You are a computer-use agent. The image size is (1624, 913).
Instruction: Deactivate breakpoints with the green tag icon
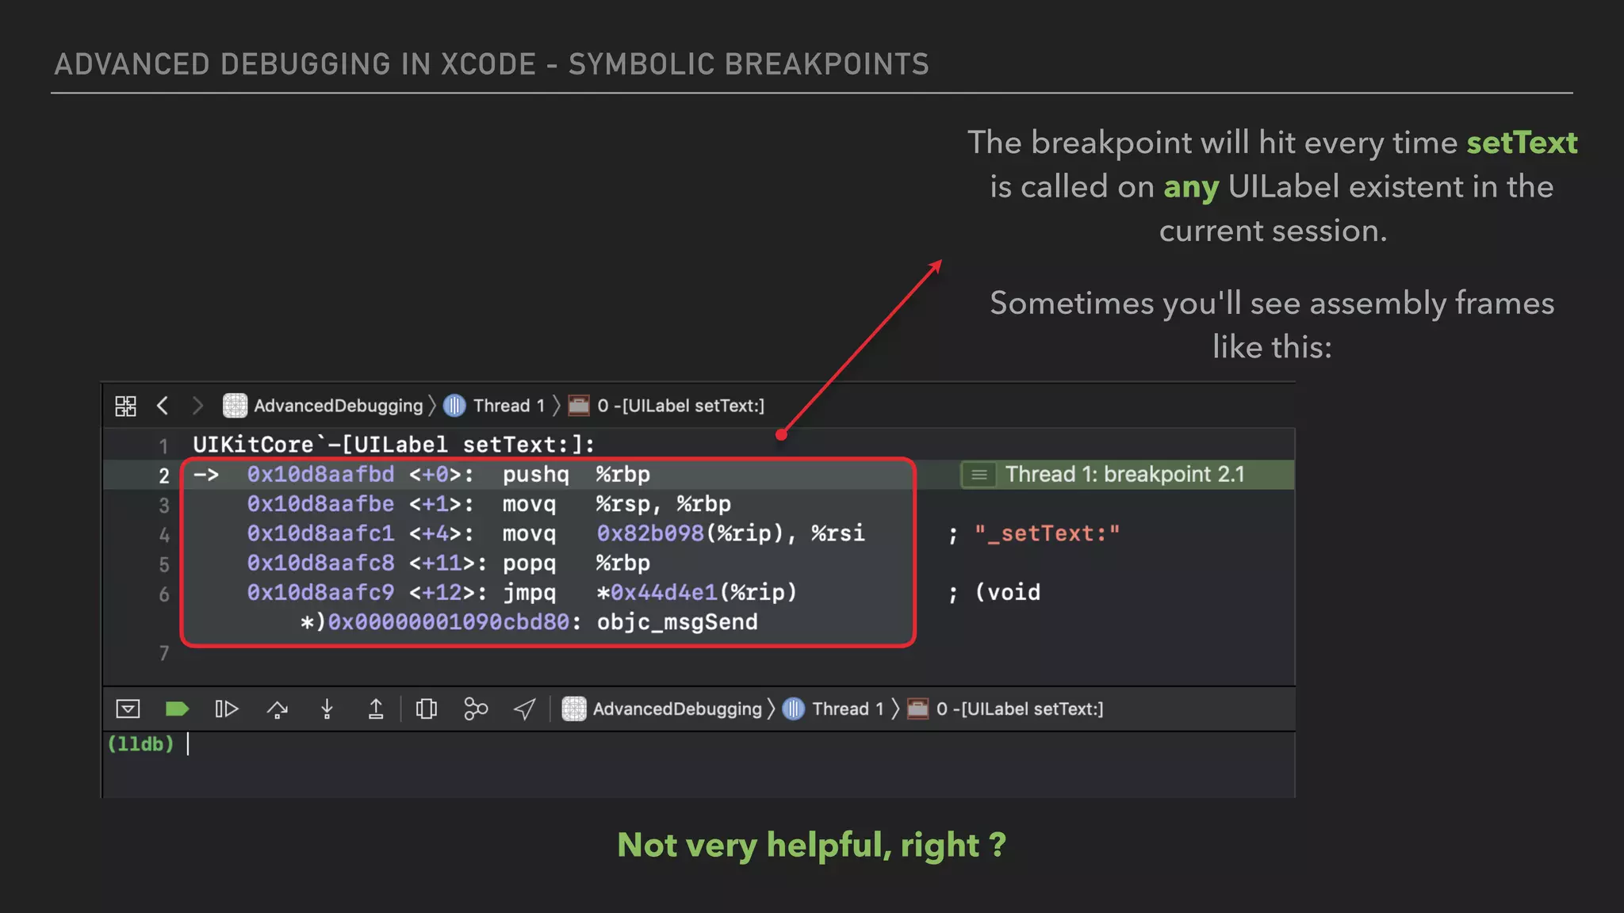(x=177, y=709)
